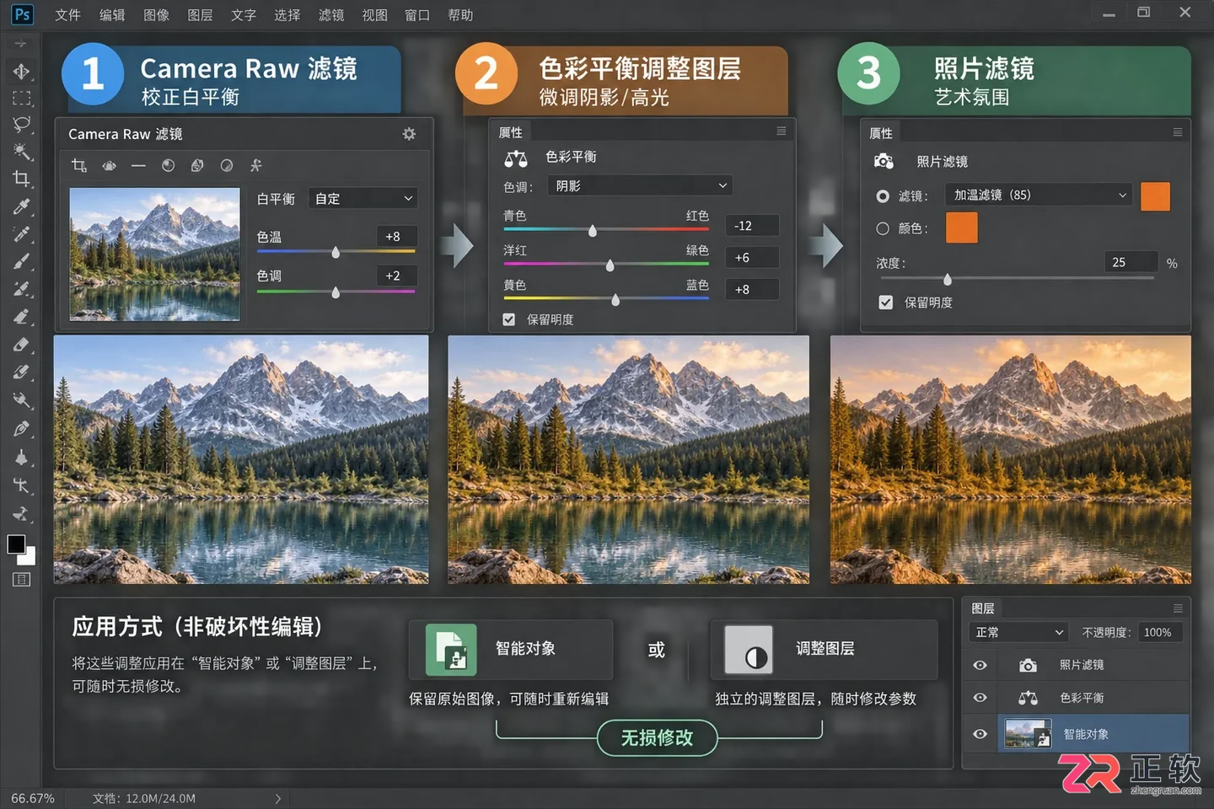Click crop icon in Camera Raw toolbar

pyautogui.click(x=79, y=165)
